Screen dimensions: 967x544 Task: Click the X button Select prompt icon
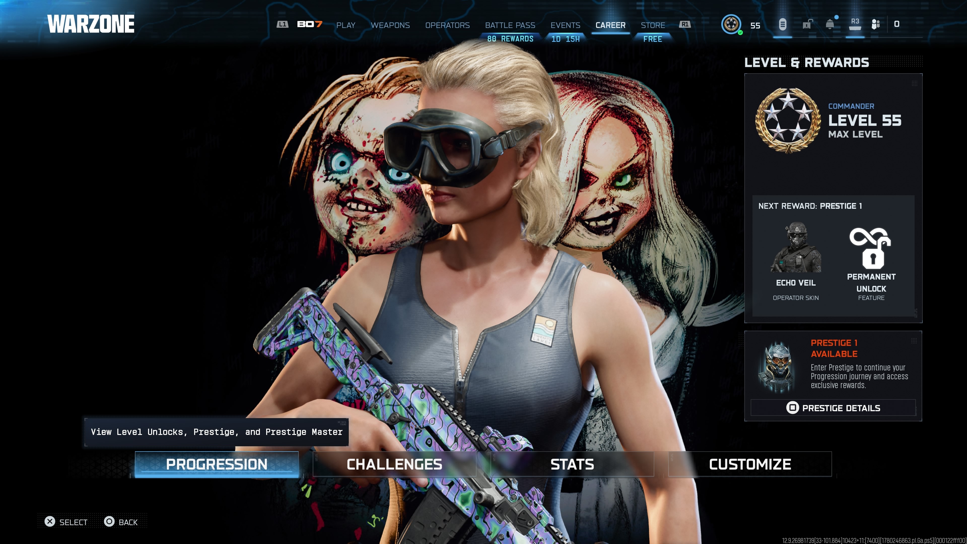50,522
